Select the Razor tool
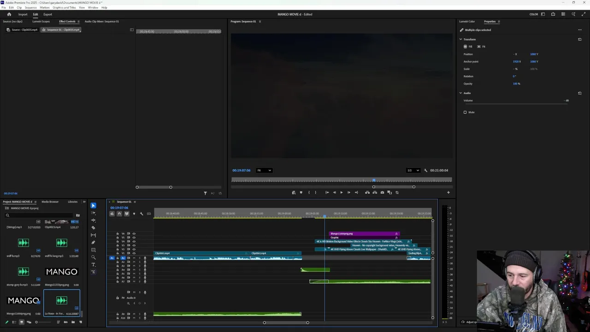Viewport: 590px width, 332px height. (x=93, y=228)
